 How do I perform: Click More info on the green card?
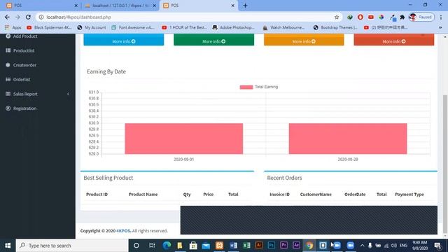213,41
